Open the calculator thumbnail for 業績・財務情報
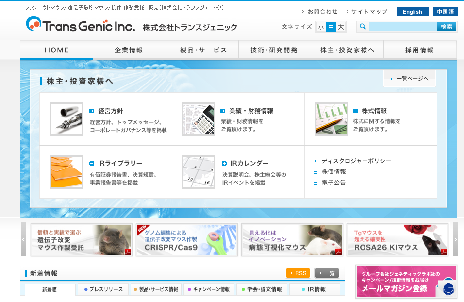This screenshot has height=302, width=464. tap(199, 119)
